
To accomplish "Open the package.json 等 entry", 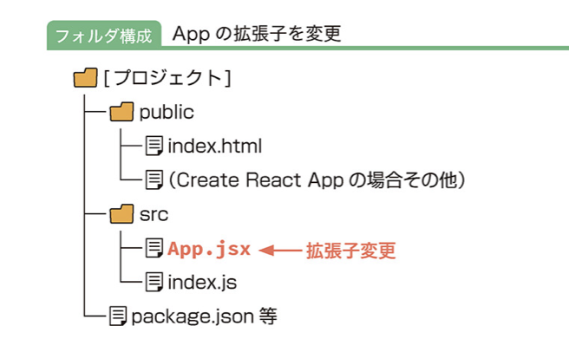I will 204,316.
